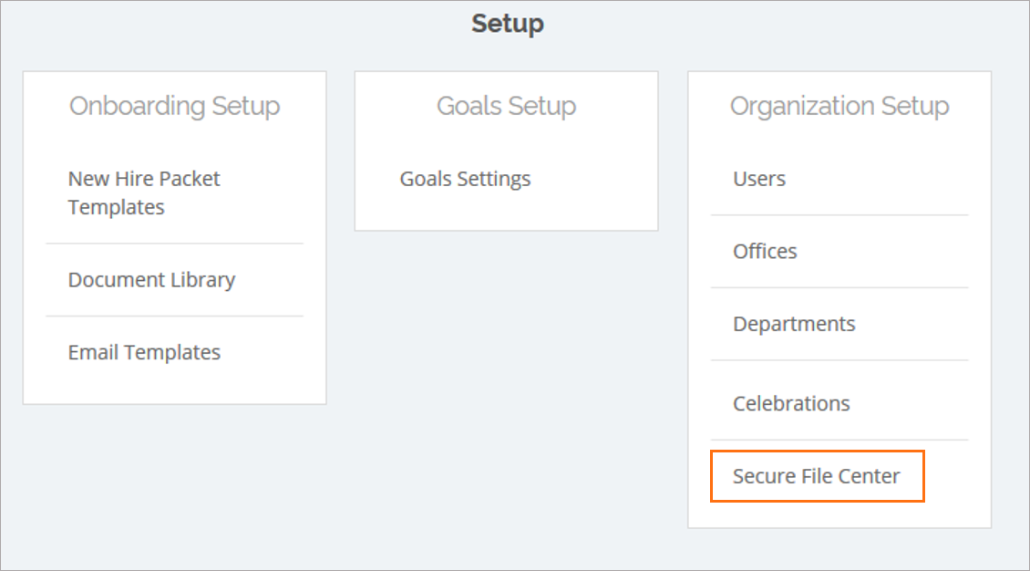Click the Goals Setup heading

click(507, 106)
